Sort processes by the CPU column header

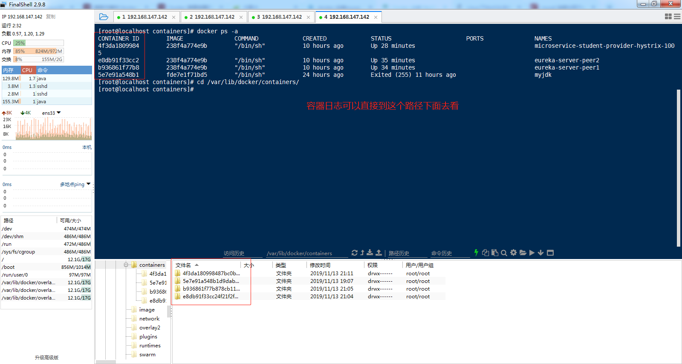[27, 70]
